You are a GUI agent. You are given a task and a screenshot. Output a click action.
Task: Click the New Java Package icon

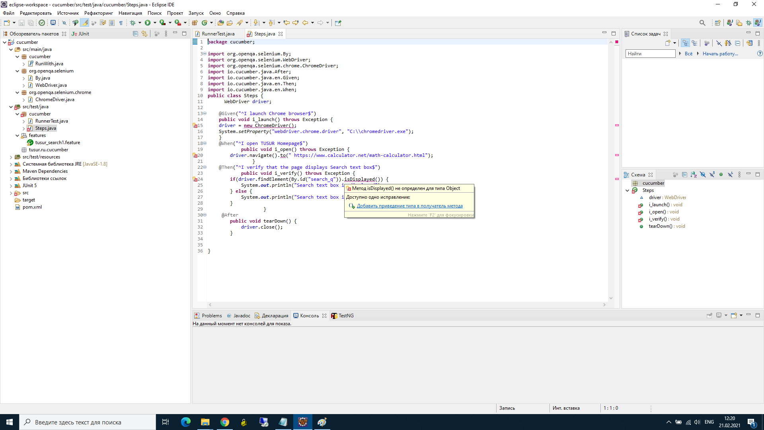pos(195,23)
